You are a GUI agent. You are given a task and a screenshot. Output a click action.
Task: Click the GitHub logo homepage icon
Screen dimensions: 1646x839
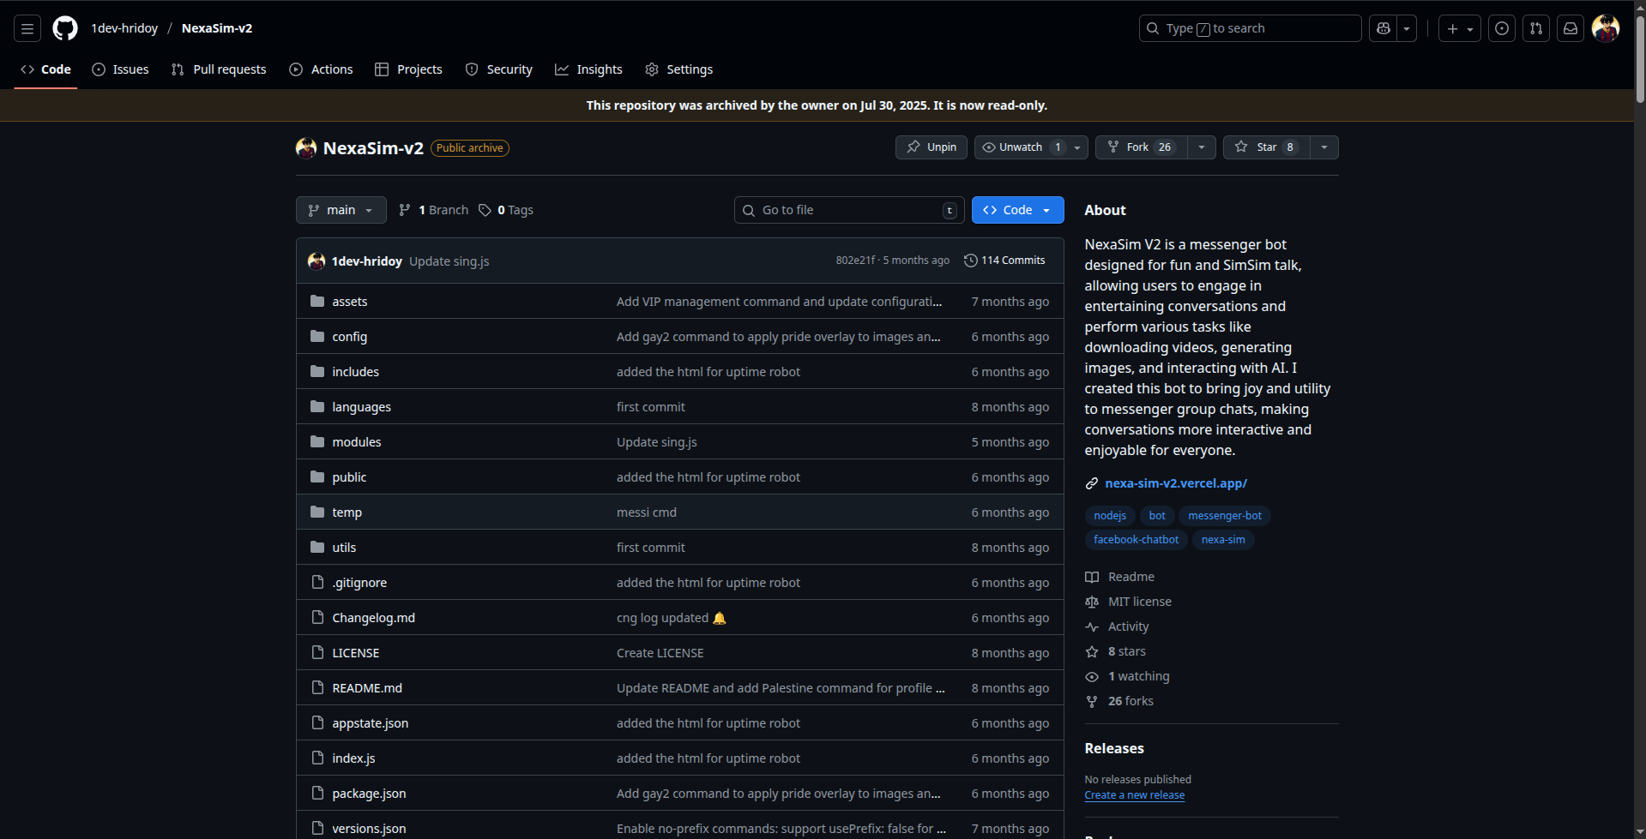pos(65,28)
